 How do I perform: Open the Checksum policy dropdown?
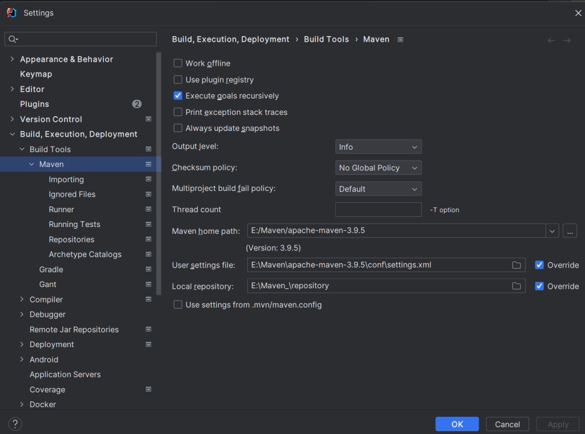[378, 168]
